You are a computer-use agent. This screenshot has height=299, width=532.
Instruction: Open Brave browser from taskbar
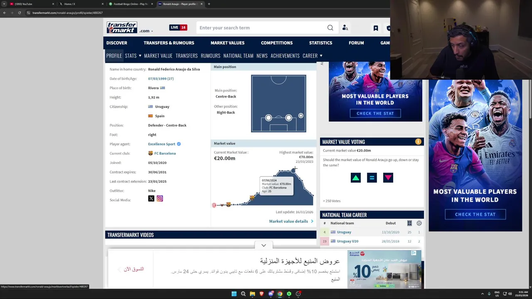(261, 294)
